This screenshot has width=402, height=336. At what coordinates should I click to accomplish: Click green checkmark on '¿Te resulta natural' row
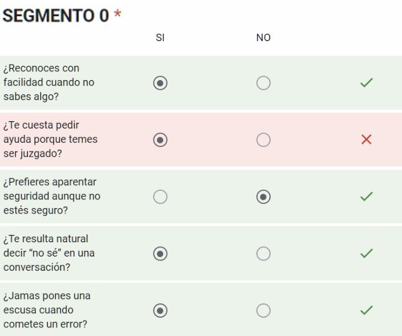tap(367, 254)
